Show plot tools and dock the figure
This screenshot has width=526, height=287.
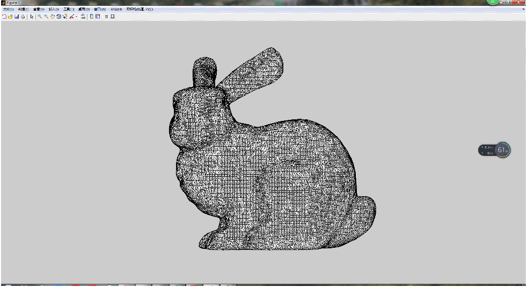(x=113, y=17)
